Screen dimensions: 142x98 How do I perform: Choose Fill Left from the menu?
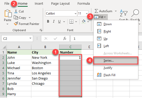click(x=116, y=46)
